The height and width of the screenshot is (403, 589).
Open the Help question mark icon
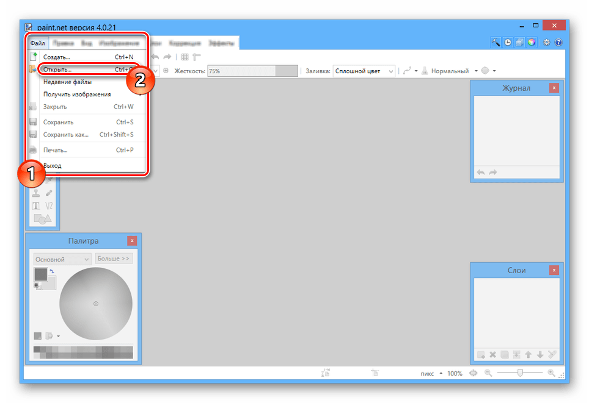[557, 43]
